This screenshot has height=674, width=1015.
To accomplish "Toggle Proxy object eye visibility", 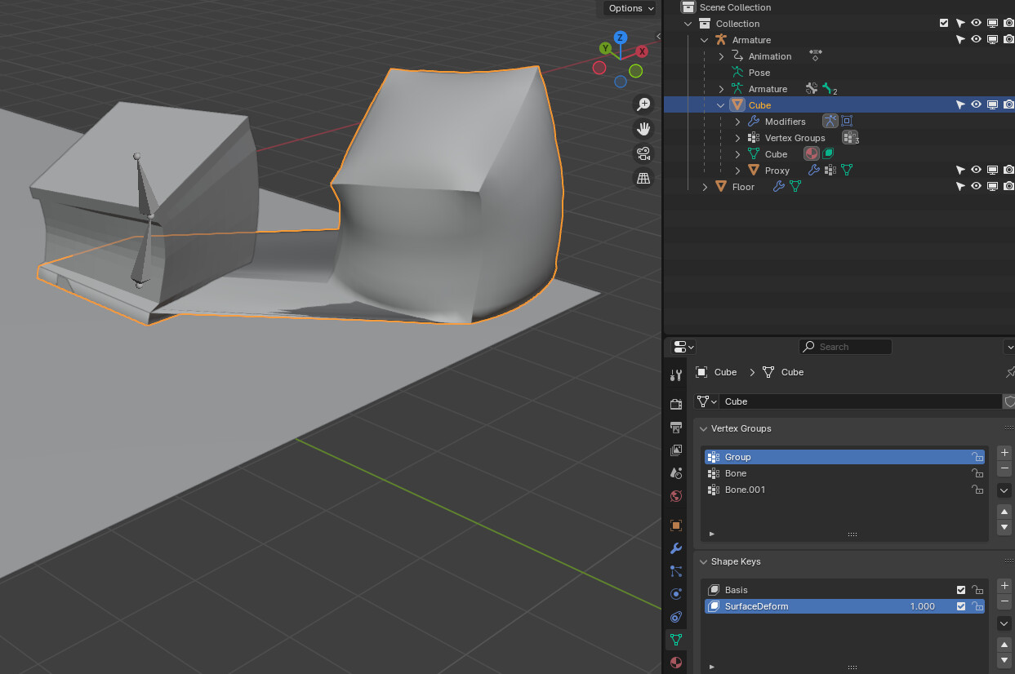I will coord(976,170).
